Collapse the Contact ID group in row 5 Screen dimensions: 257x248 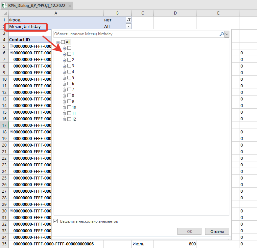tap(12, 46)
